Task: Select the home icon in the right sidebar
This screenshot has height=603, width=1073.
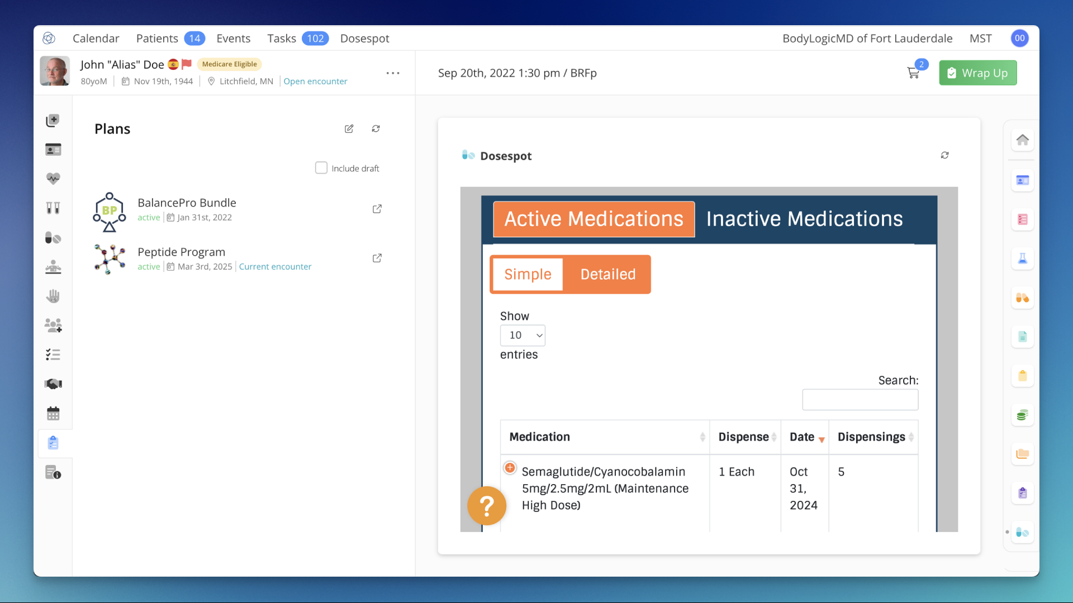Action: click(x=1023, y=140)
